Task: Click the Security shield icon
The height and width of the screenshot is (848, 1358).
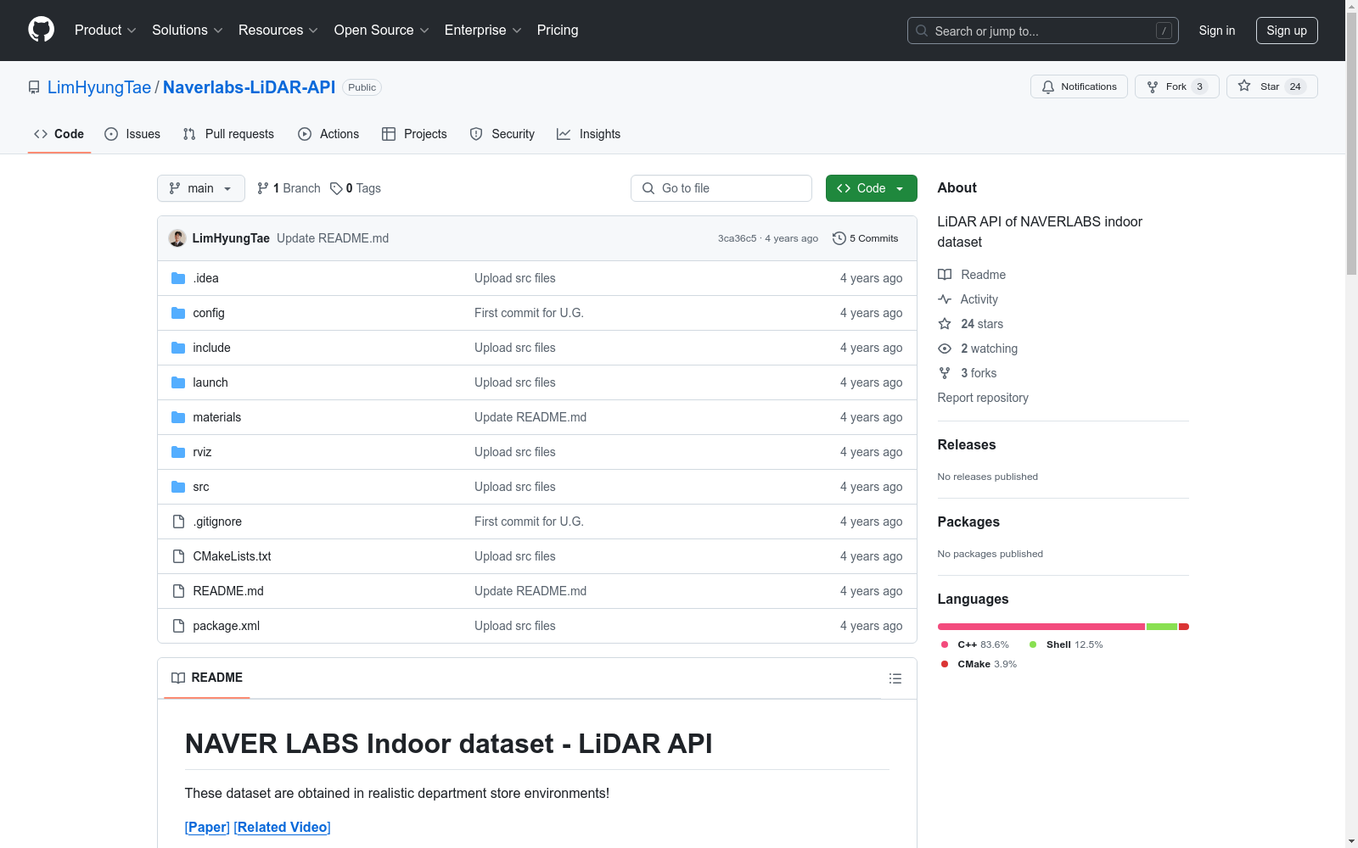Action: click(475, 134)
